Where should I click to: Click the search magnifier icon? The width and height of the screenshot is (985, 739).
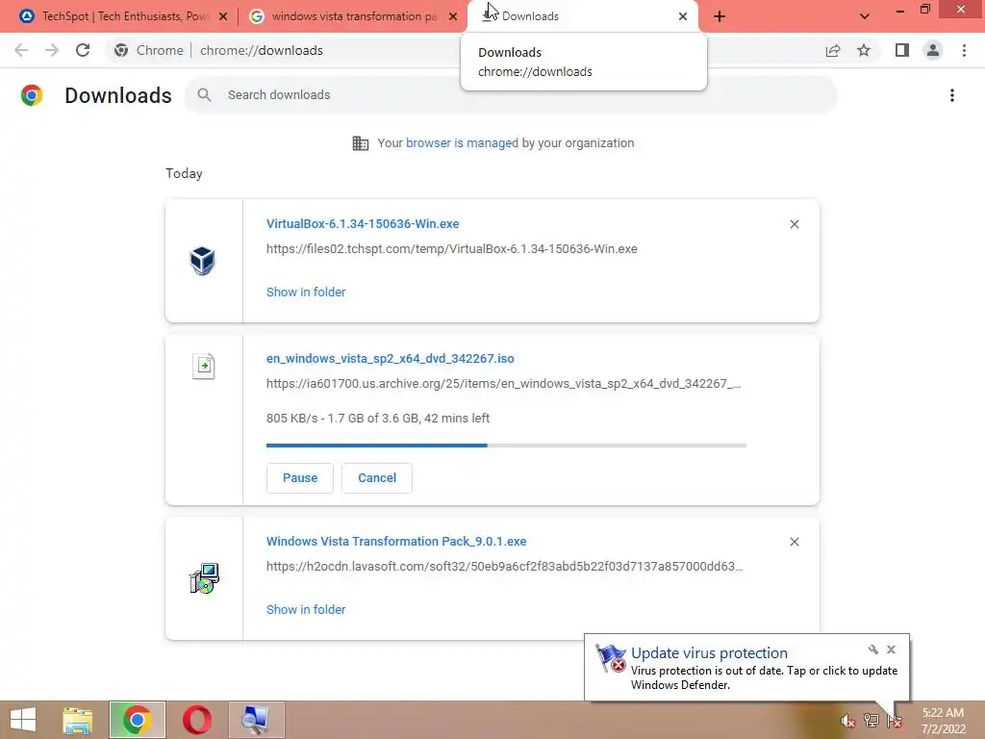click(x=204, y=95)
